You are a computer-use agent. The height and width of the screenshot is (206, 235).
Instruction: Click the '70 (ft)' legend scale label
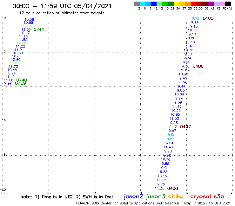click(x=227, y=8)
